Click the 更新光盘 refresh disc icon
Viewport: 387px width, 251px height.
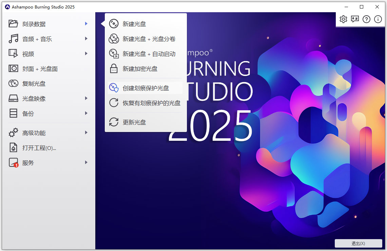[x=113, y=122]
